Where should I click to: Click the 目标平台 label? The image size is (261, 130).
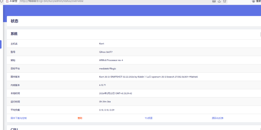(15, 69)
